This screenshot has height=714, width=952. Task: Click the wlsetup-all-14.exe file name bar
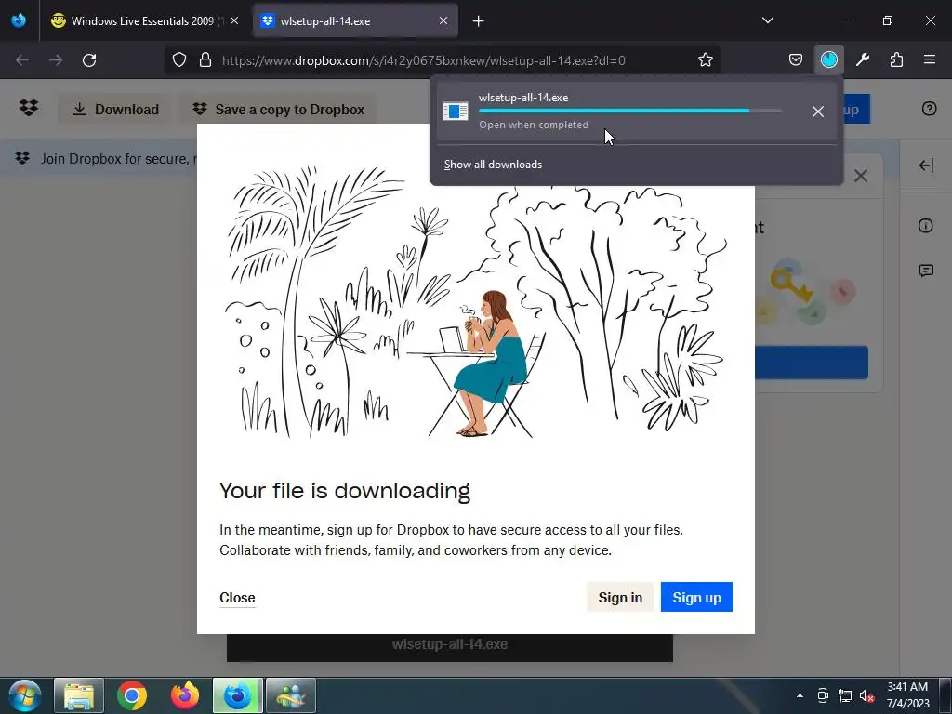coord(450,645)
